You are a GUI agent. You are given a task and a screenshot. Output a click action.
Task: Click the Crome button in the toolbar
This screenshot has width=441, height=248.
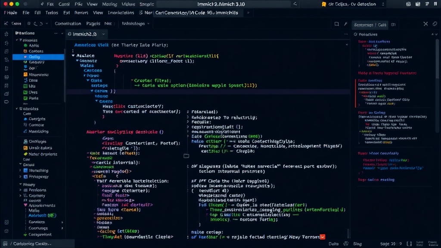tap(16, 24)
